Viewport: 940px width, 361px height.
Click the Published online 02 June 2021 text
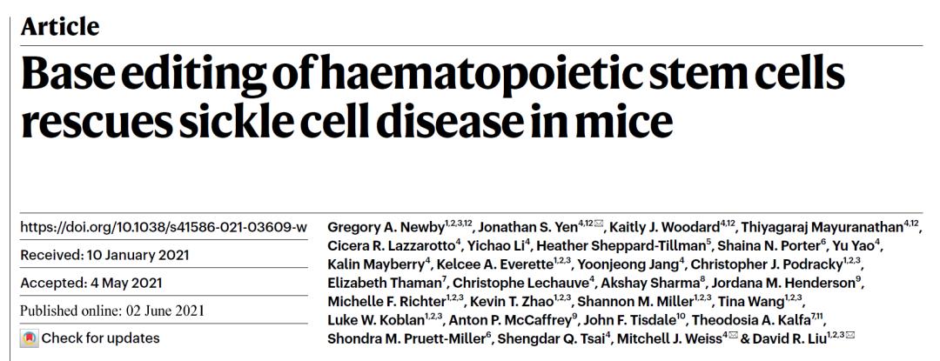pos(111,311)
